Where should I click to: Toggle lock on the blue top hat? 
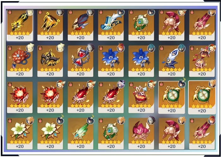(101, 12)
